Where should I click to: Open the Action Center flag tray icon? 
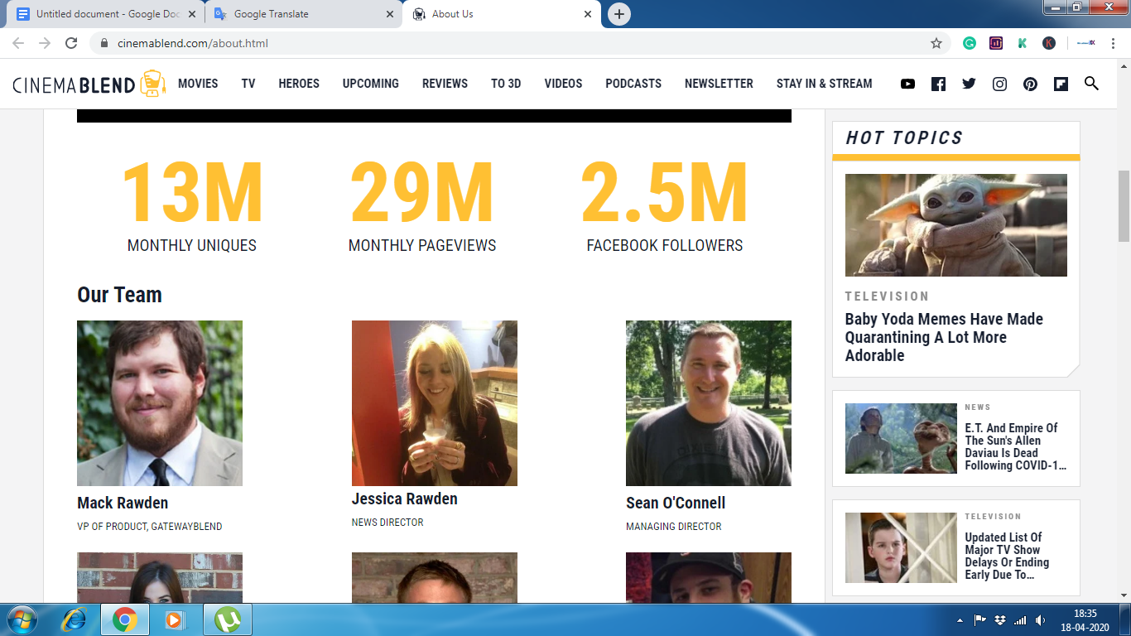(x=979, y=619)
